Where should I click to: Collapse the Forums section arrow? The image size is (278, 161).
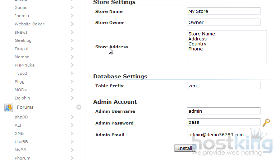(79, 107)
